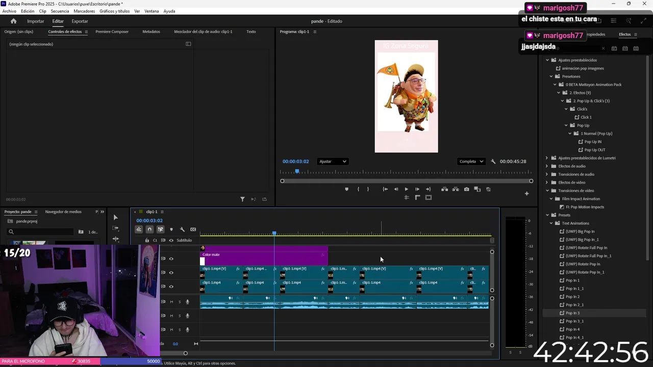
Task: Mark In point in Program monitor
Action: 358,189
